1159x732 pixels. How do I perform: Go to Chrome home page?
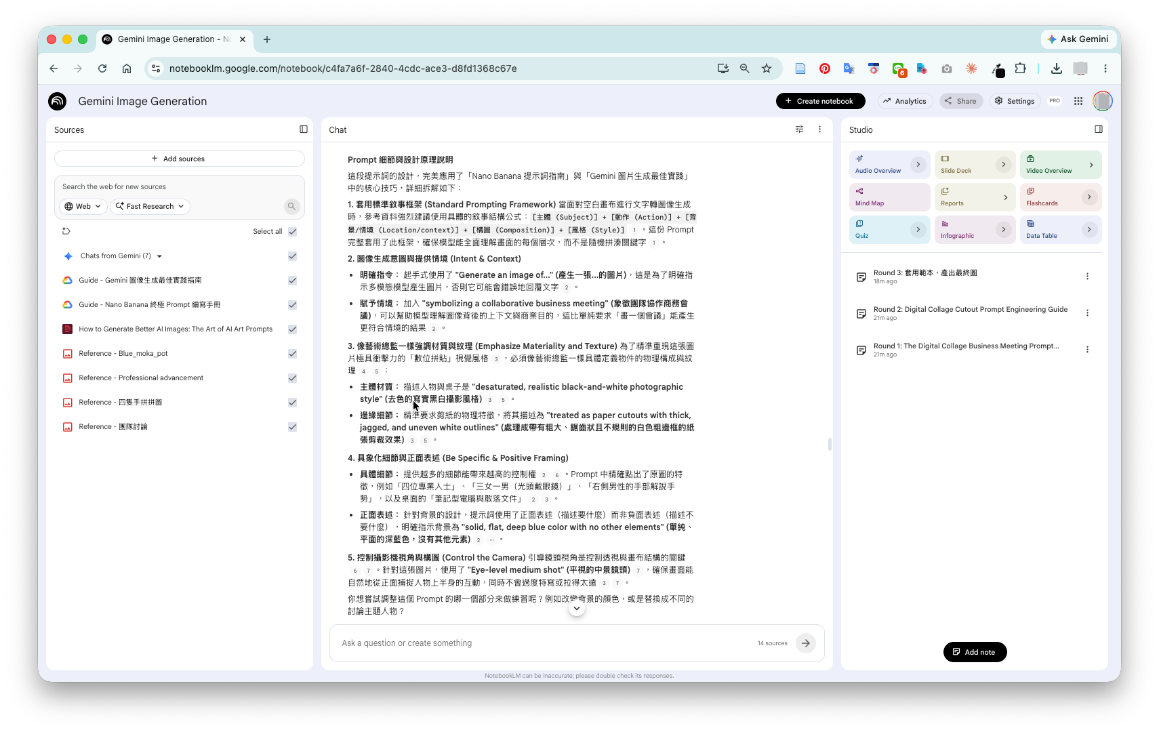pyautogui.click(x=127, y=68)
